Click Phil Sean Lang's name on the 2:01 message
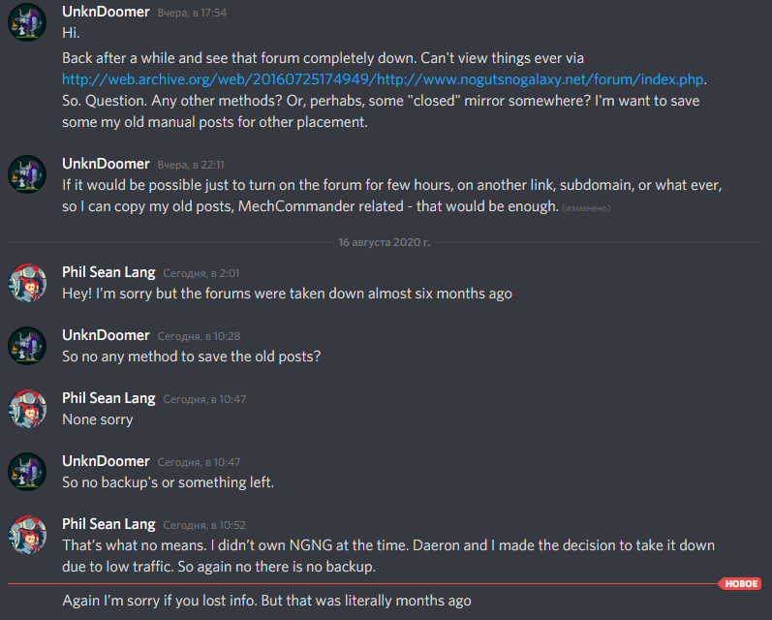 click(x=108, y=272)
